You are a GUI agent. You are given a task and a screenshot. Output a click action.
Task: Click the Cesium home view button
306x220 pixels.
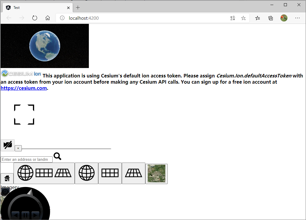(7, 178)
